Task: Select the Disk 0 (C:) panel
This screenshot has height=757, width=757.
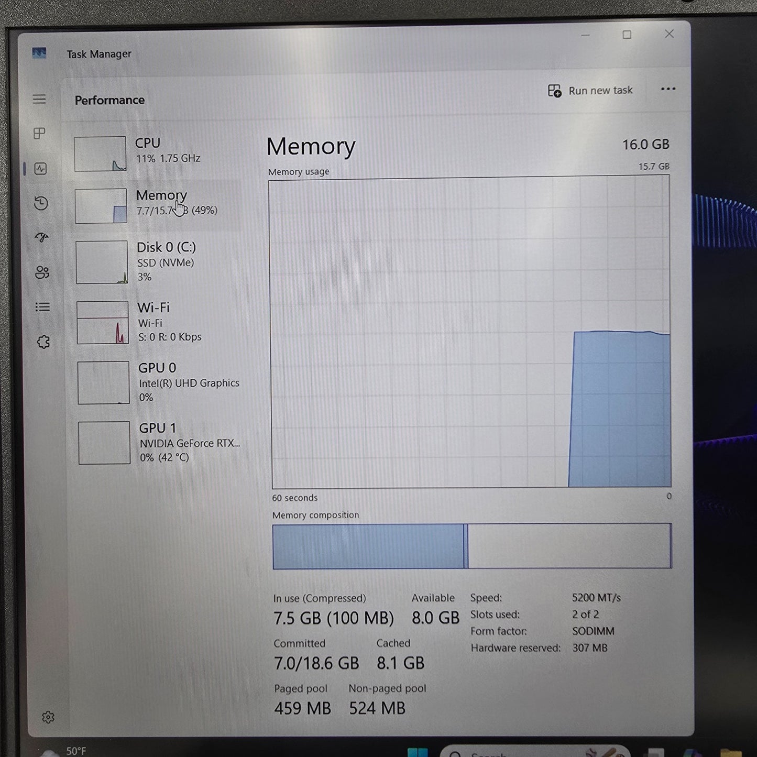Action: 157,261
